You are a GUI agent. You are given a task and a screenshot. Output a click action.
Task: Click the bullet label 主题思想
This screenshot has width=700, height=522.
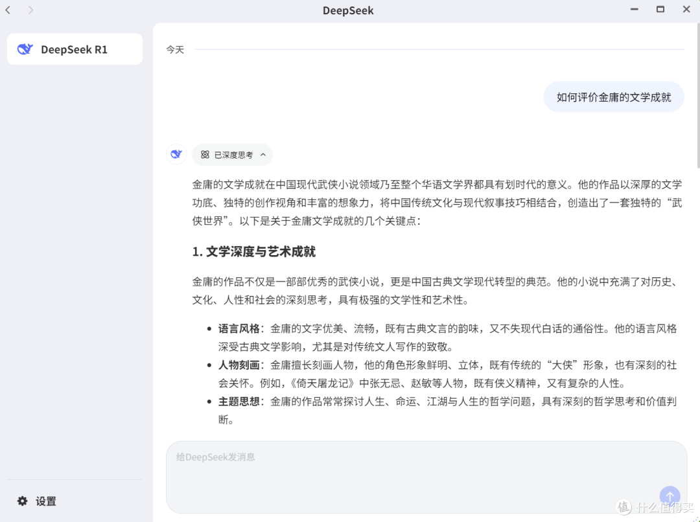[x=239, y=402]
